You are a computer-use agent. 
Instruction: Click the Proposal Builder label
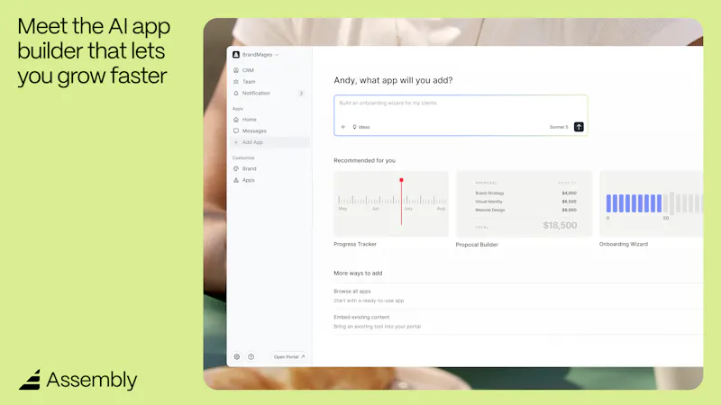pos(477,245)
